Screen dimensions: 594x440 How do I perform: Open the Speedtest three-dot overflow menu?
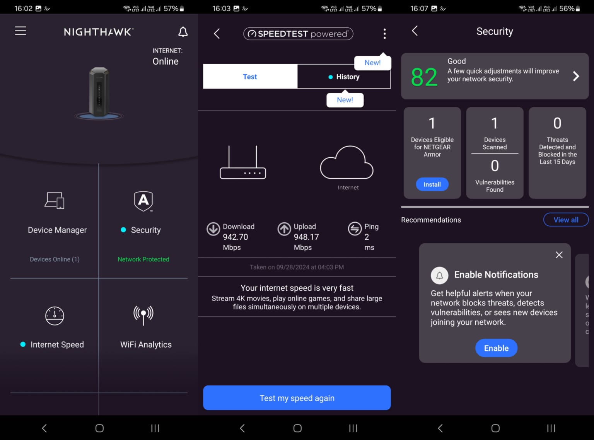(384, 34)
